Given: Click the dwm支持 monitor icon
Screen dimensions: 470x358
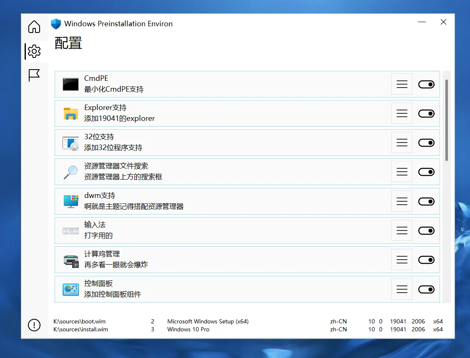Looking at the screenshot, I should tap(71, 201).
